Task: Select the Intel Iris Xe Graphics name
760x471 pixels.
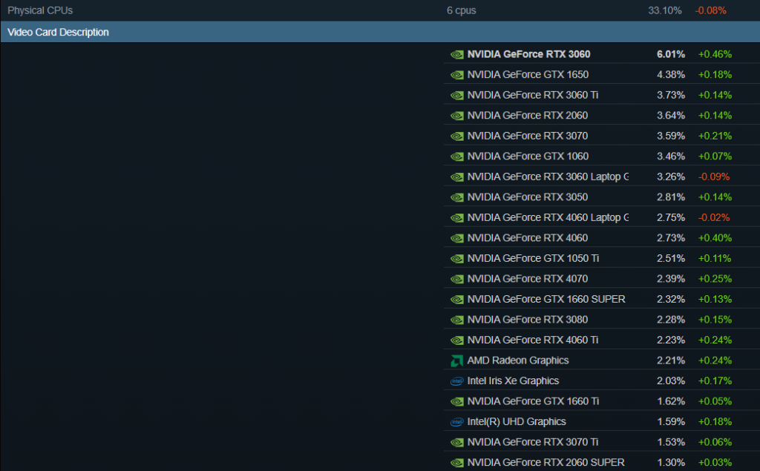Action: click(x=513, y=381)
